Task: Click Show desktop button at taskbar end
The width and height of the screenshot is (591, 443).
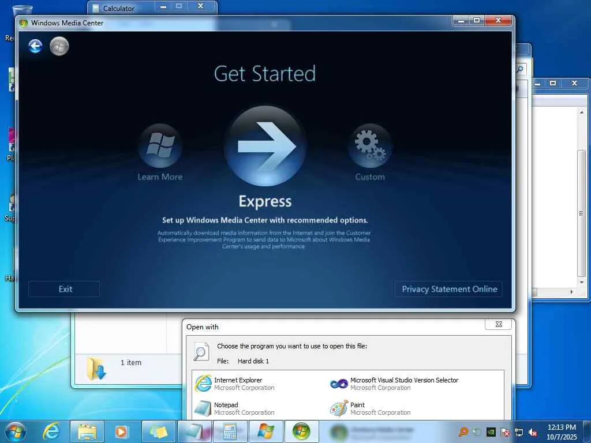Action: pos(586,431)
